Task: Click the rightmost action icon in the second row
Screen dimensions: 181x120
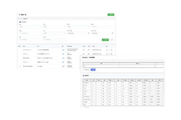Action: [111, 54]
